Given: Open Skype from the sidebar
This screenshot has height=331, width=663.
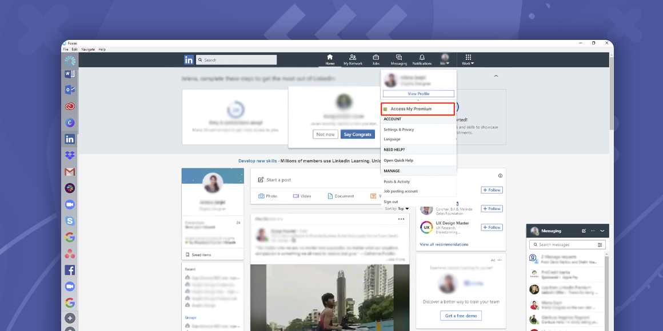Looking at the screenshot, I should point(70,221).
